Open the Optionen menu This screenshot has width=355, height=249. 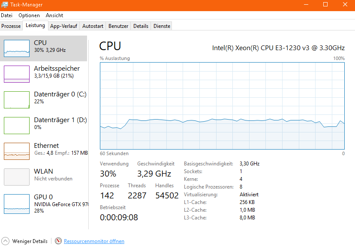(x=29, y=15)
